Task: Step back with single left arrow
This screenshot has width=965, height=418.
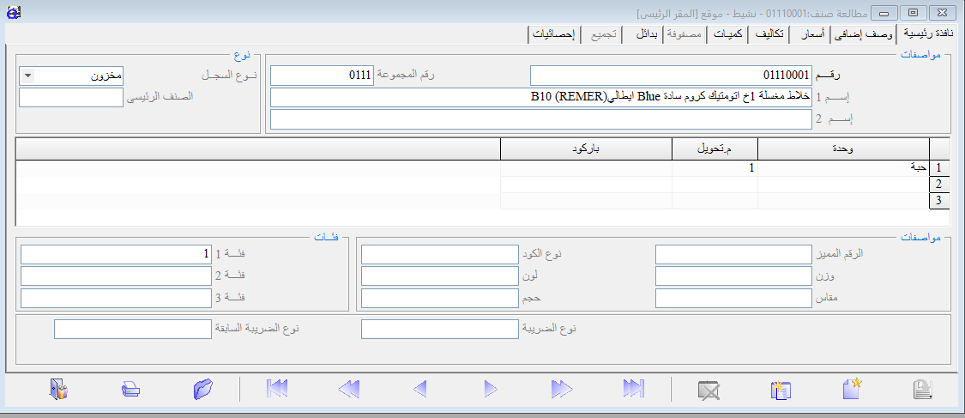Action: click(419, 389)
